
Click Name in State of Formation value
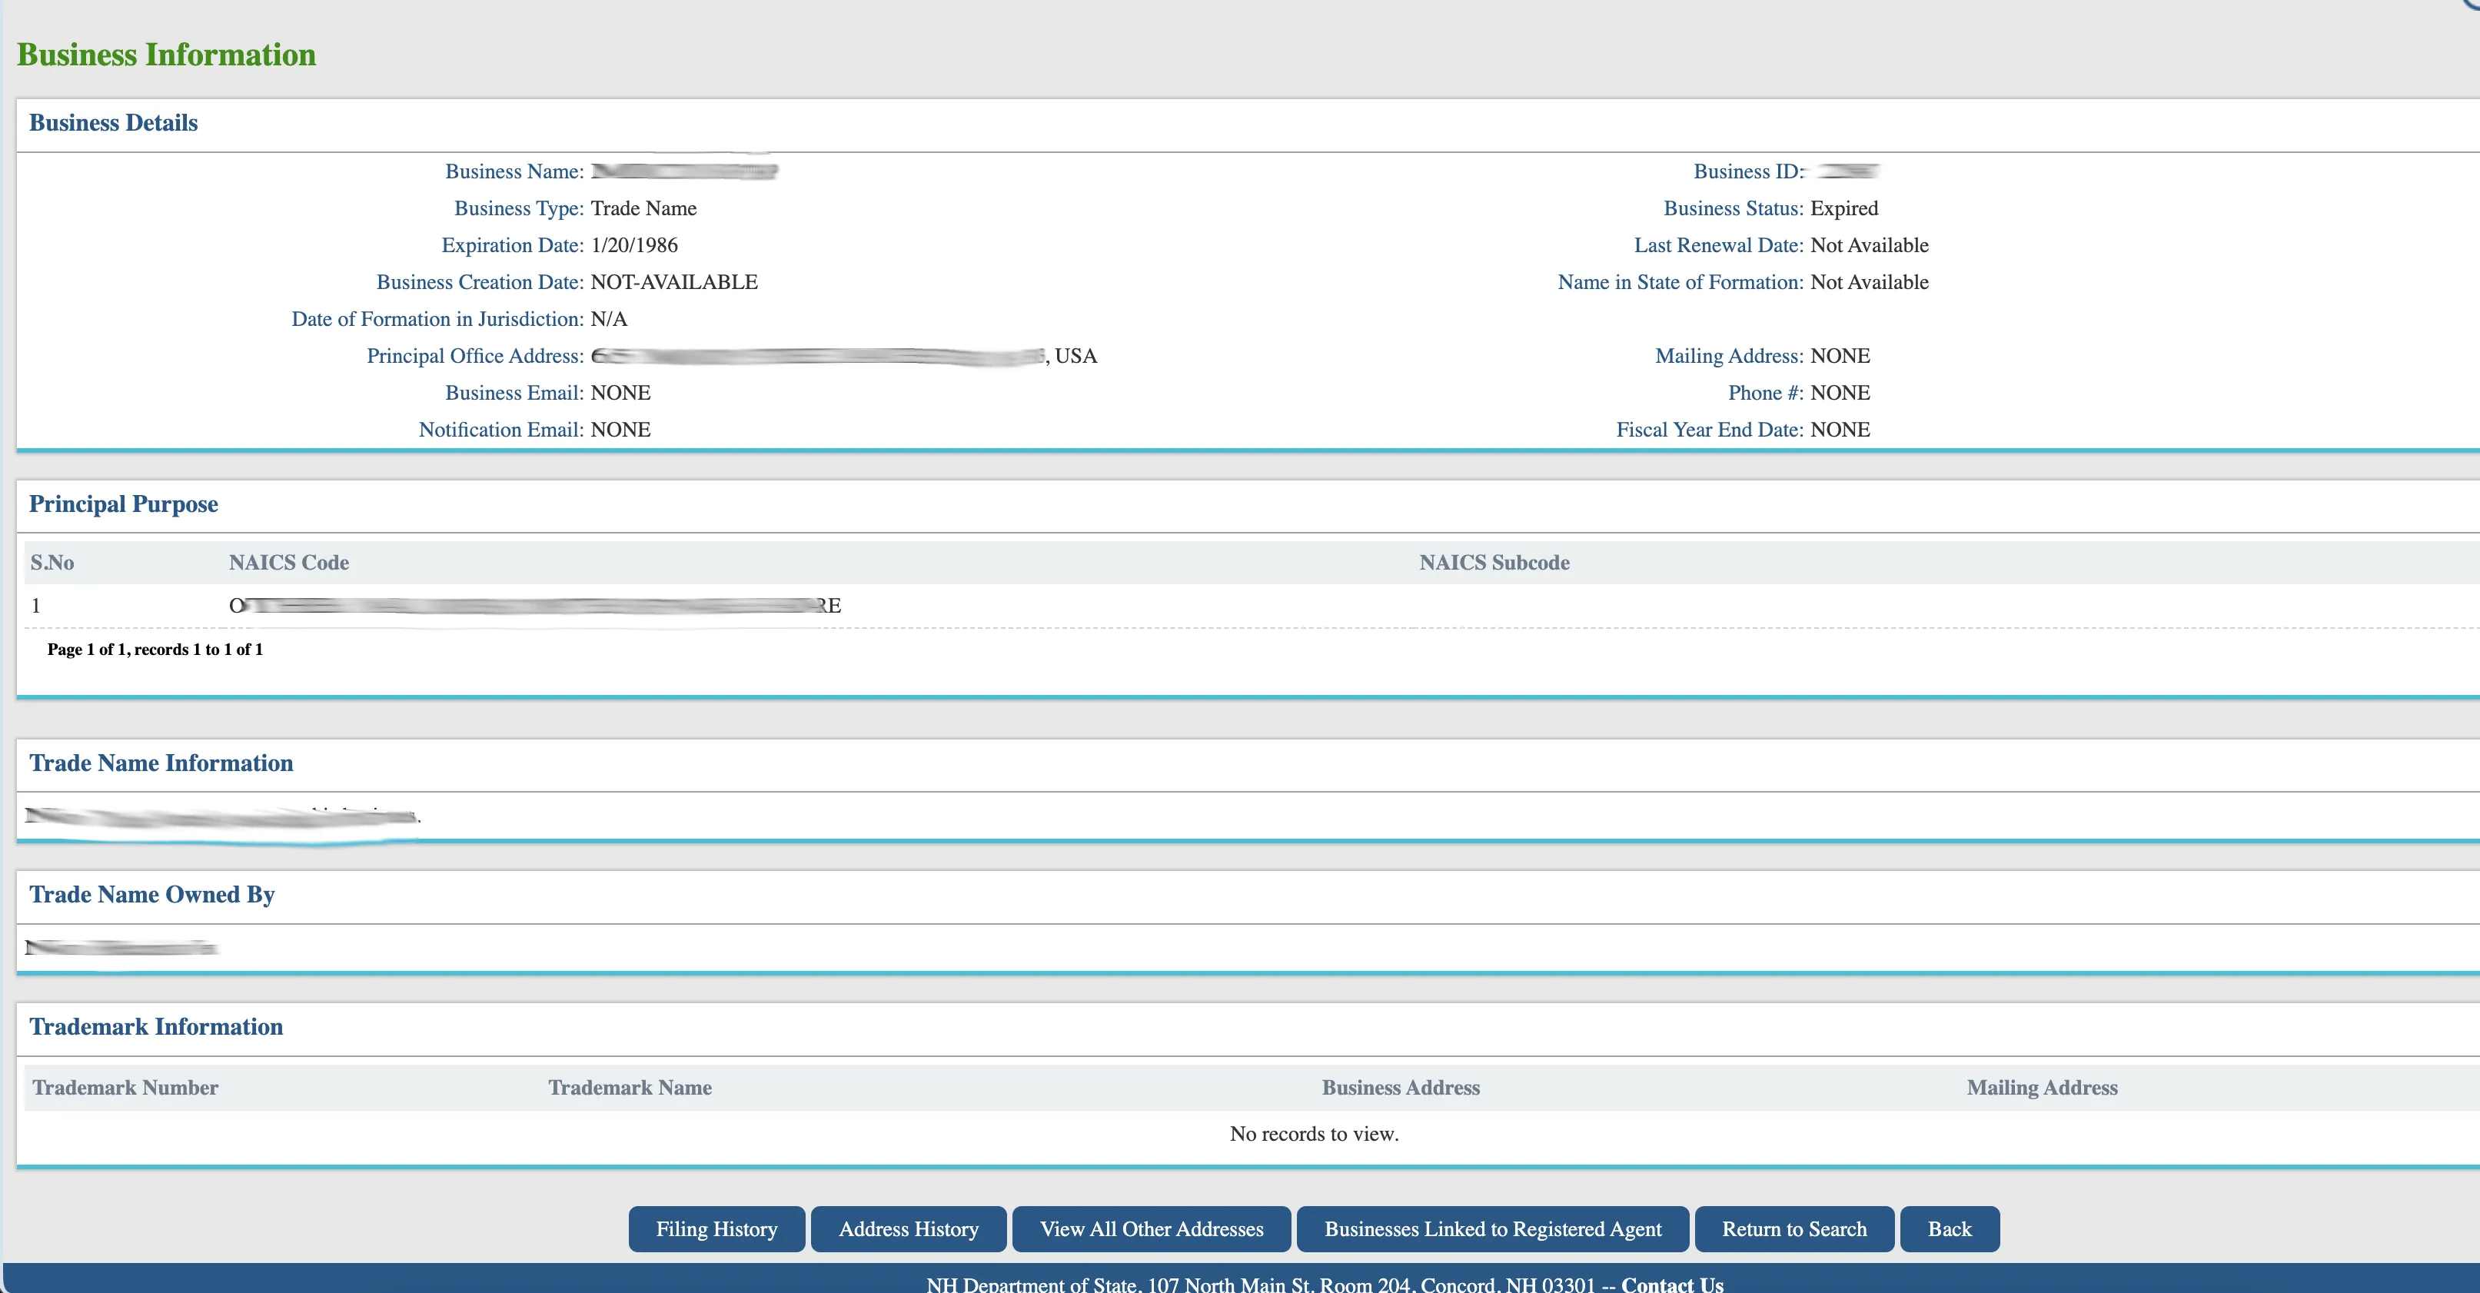[x=1869, y=282]
